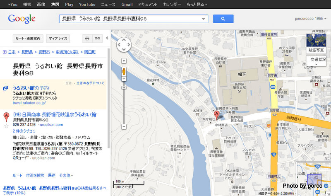Screen dimensions: 331x196
Task: Click the zoom in plus button
Action: (124, 79)
